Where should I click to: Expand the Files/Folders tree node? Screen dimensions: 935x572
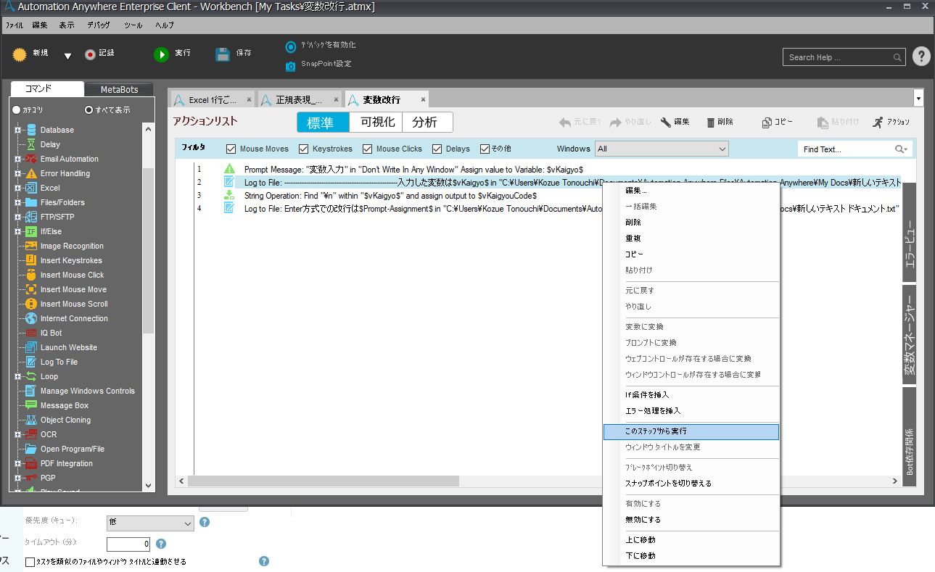(x=17, y=202)
